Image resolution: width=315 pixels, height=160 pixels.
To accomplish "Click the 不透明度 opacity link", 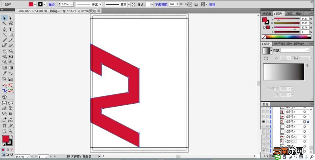I will (x=161, y=4).
